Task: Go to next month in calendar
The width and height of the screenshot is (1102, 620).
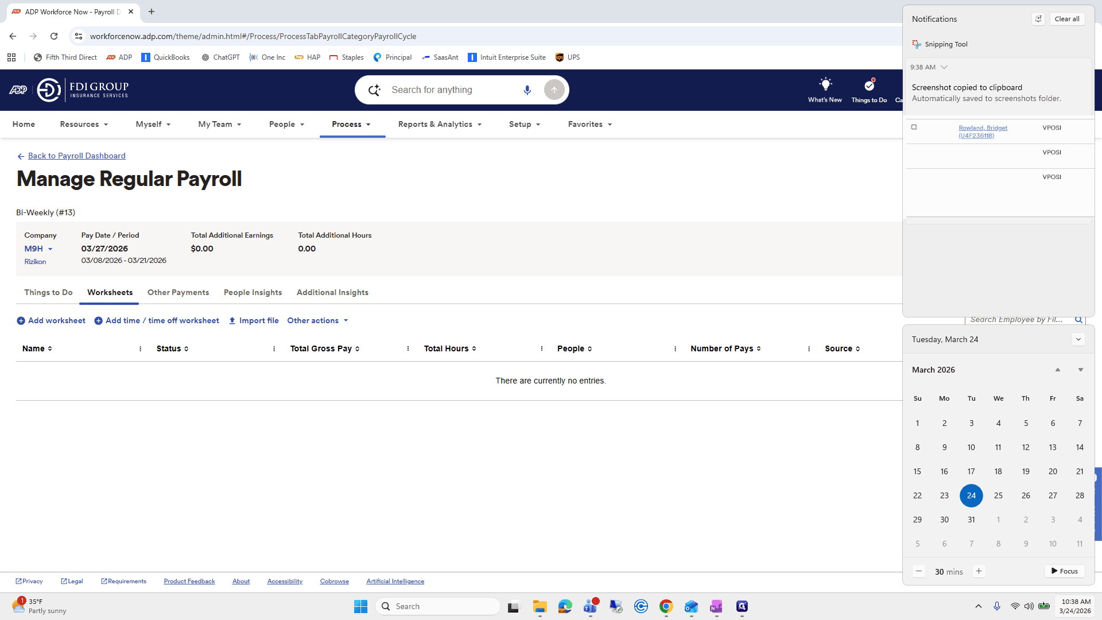Action: (x=1081, y=370)
